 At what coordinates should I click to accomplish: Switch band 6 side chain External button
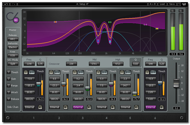pyautogui.click(x=151, y=107)
